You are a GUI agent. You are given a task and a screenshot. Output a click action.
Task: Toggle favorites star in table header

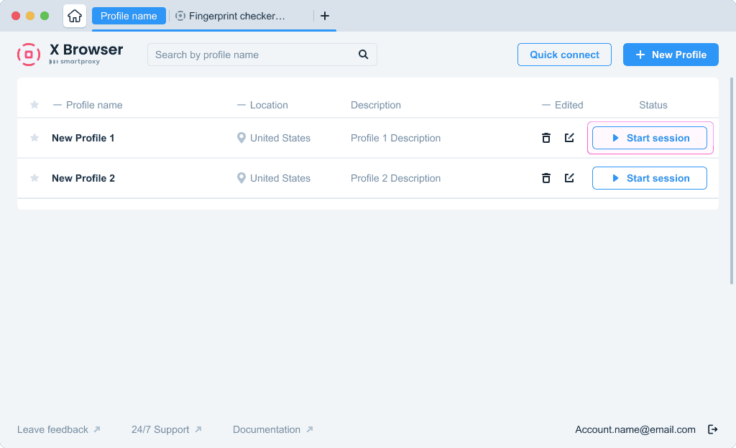click(34, 105)
